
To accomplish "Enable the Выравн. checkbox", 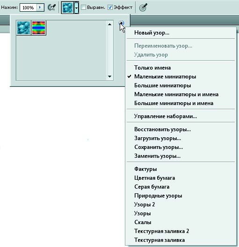I will [83, 7].
